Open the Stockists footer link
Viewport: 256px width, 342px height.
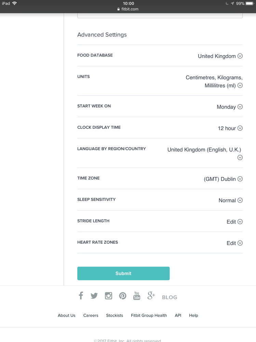pyautogui.click(x=114, y=315)
